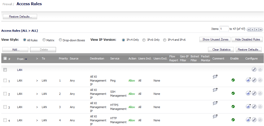Toggle the select-all checkbox in table header
This screenshot has width=264, height=126.
[x=5, y=58]
